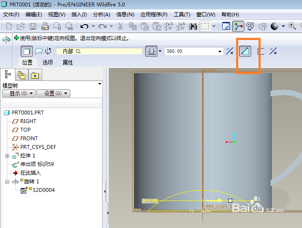This screenshot has height=228, width=302.
Task: Open the 模型树 panel dropdown arrow
Action: pos(100,84)
